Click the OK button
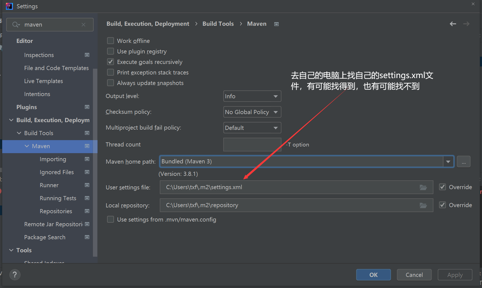Image resolution: width=482 pixels, height=288 pixels. tap(373, 275)
